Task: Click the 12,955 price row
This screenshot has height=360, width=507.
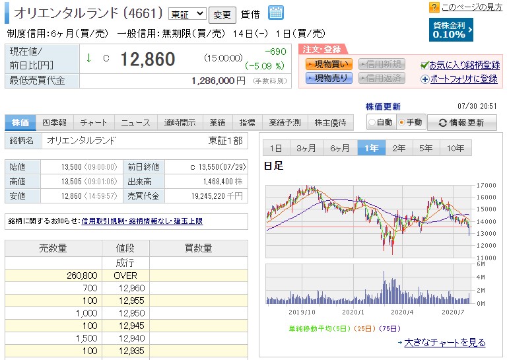Action: click(x=127, y=301)
